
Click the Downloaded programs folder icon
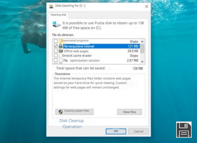[61, 41]
